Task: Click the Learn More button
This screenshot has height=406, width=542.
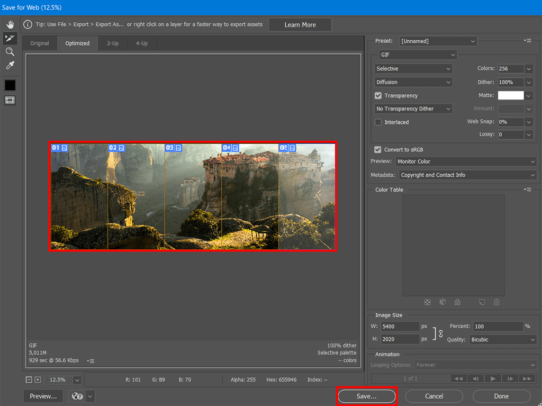Action: (300, 25)
